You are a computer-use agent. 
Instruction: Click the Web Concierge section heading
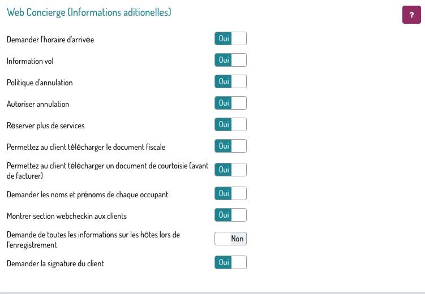(89, 12)
